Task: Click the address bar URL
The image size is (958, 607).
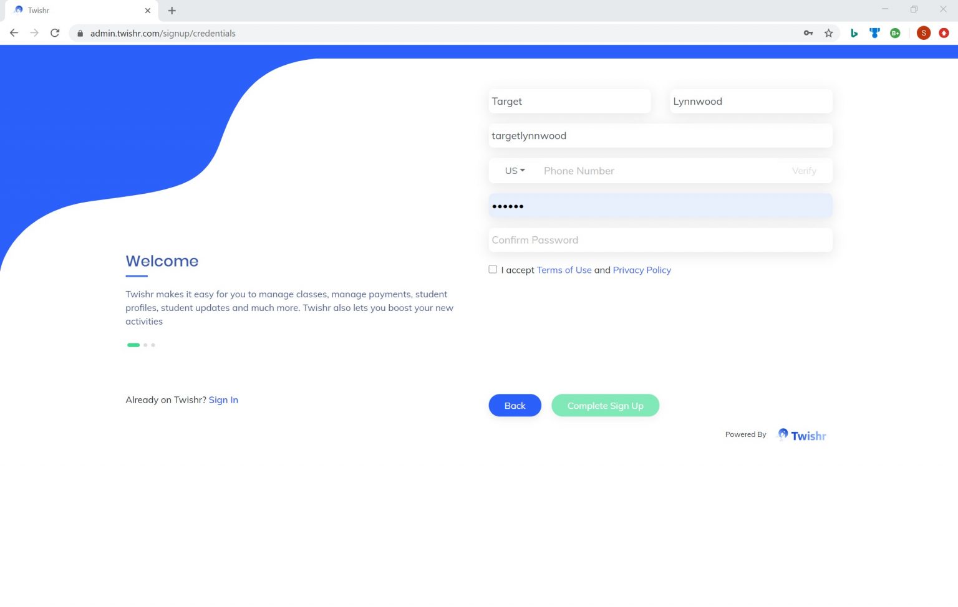Action: pos(163,33)
